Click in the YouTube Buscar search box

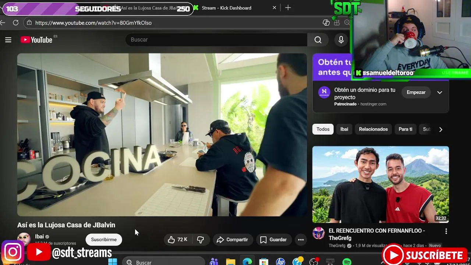(x=216, y=40)
